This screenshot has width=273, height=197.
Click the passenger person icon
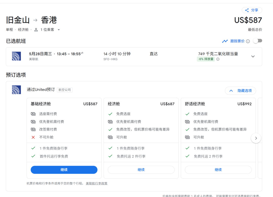(36, 30)
